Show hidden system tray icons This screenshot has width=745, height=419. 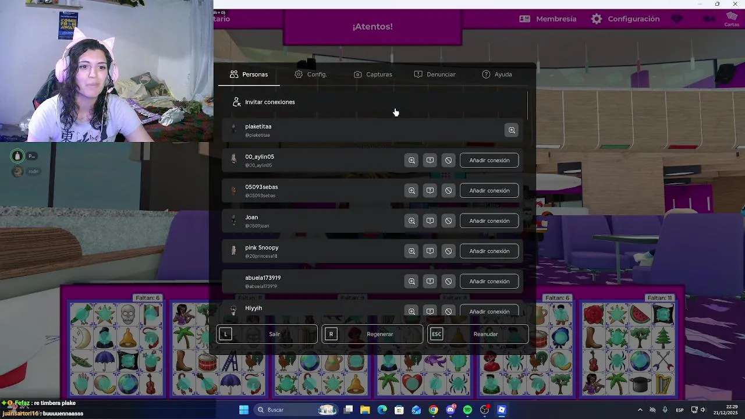click(x=640, y=410)
